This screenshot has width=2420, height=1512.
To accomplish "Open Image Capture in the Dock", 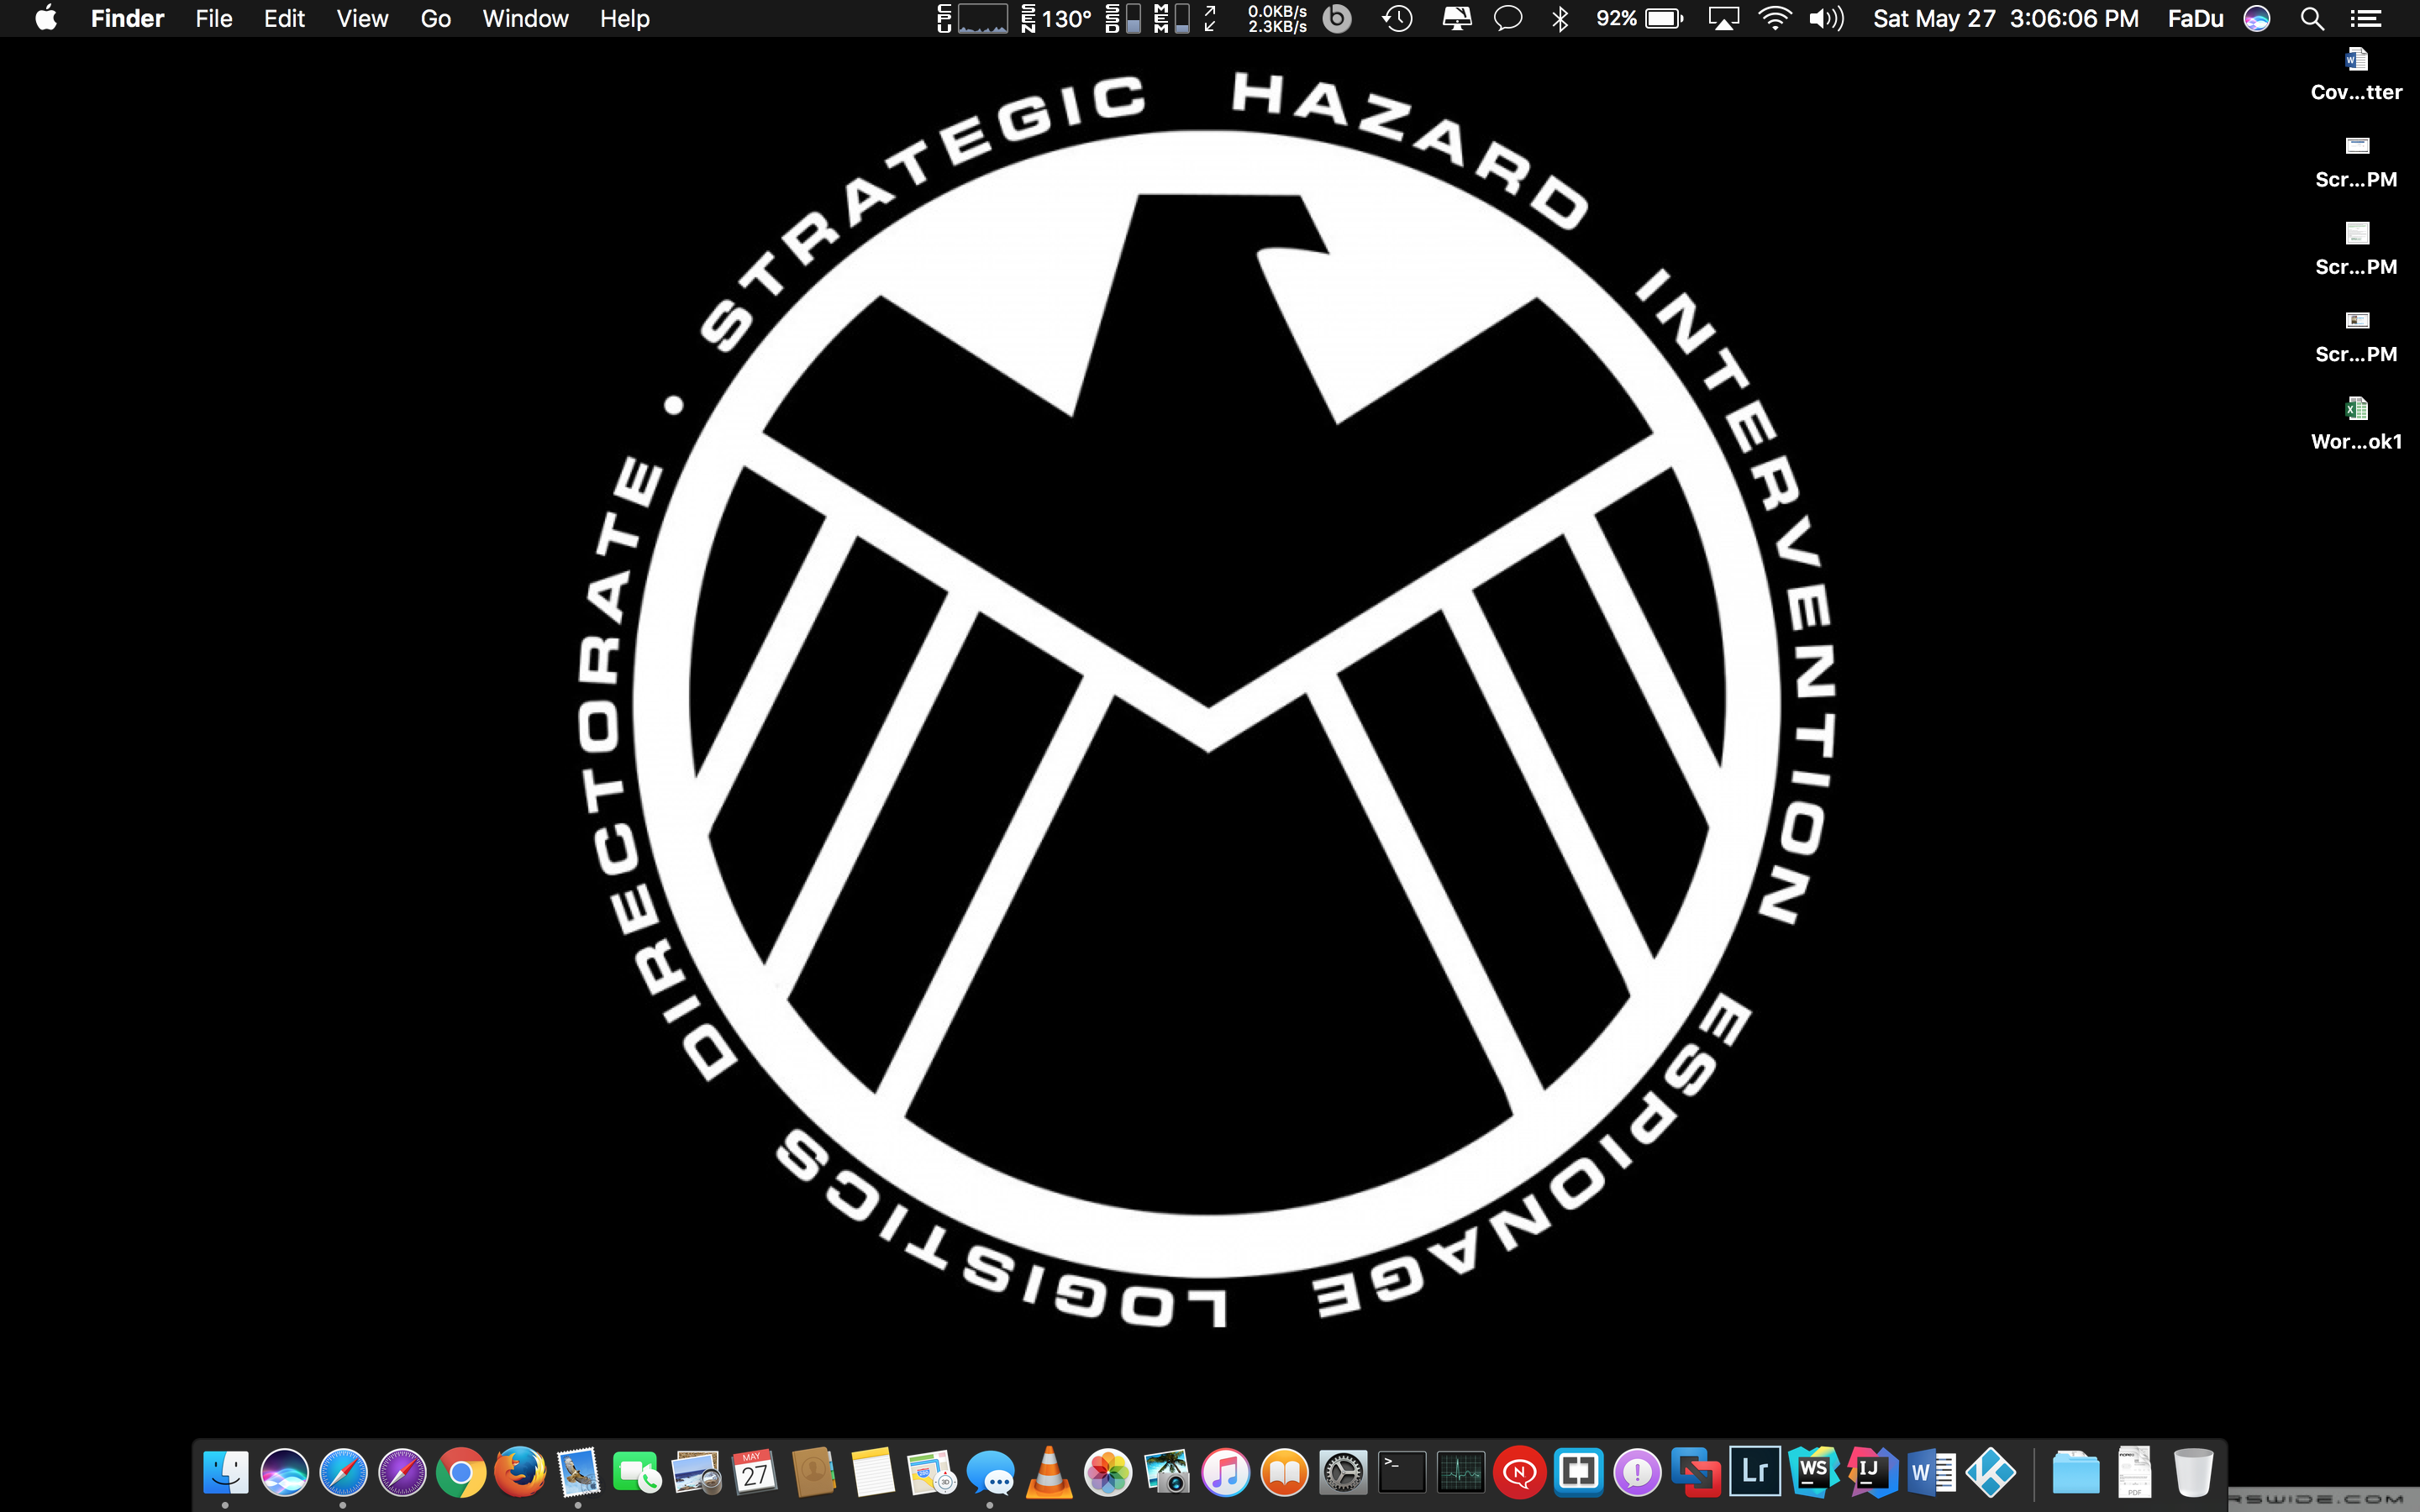I will click(1166, 1472).
